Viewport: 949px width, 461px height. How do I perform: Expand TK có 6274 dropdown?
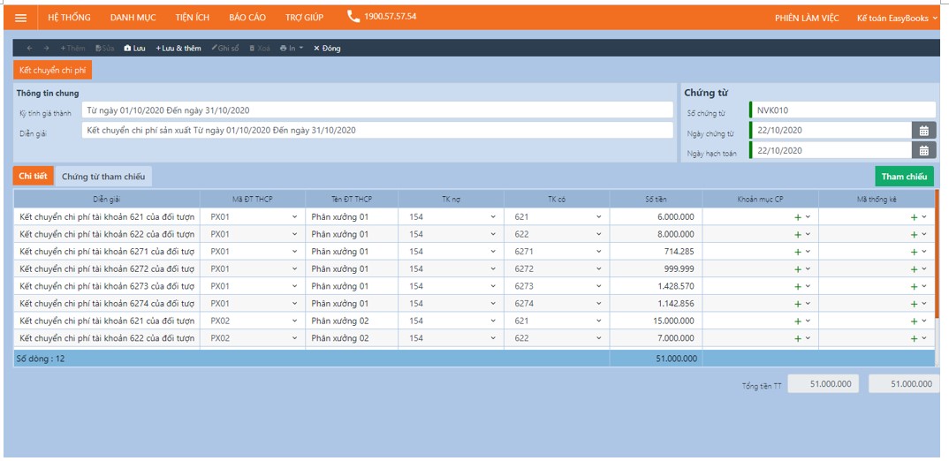[598, 304]
